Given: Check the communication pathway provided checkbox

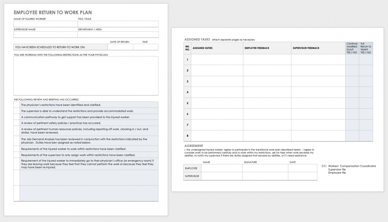Looking at the screenshot, I should coord(16,116).
